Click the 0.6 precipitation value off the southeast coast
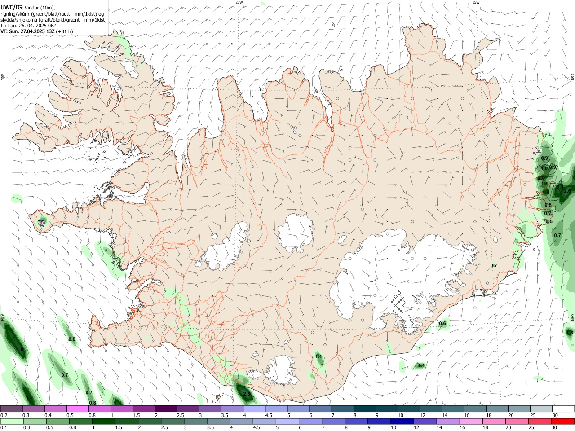 (442, 323)
